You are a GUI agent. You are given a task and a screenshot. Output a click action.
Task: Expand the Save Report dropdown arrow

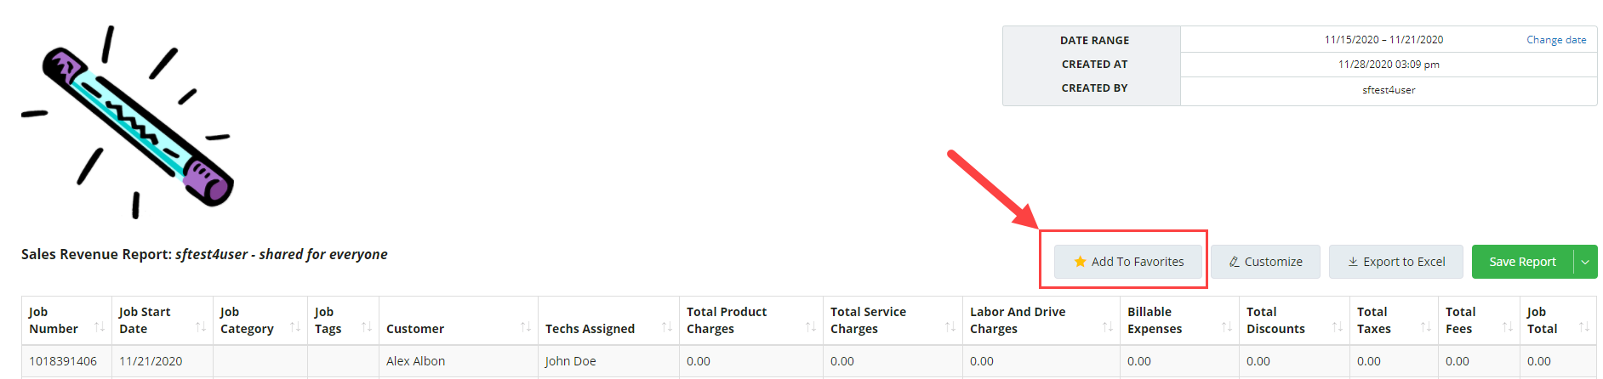coord(1586,262)
